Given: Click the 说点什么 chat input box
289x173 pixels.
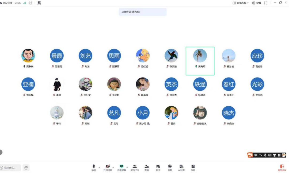Looking at the screenshot, I should (x=11, y=168).
